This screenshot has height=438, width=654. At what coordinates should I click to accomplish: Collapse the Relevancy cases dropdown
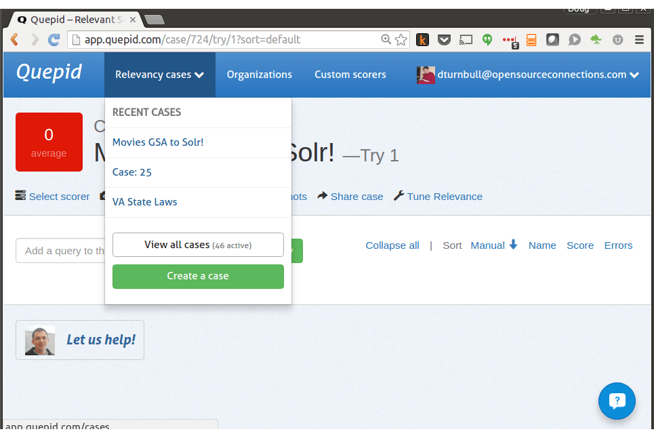160,75
